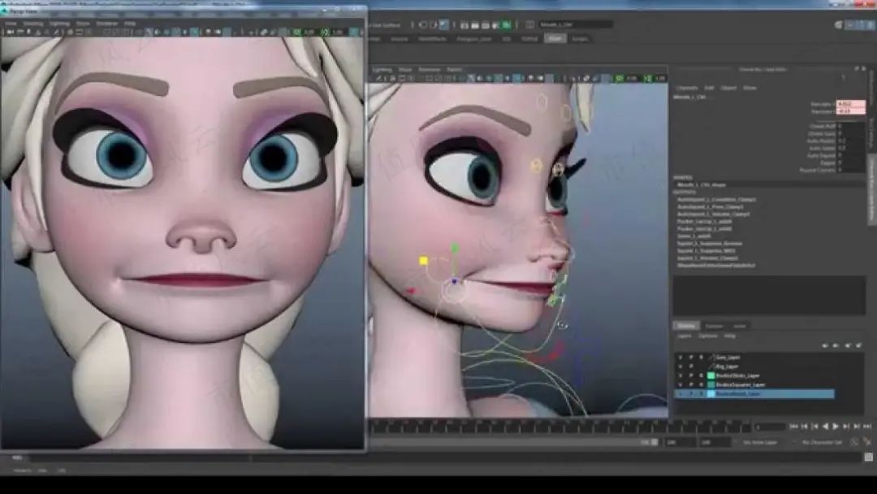Play the animation backwards

tap(826, 427)
